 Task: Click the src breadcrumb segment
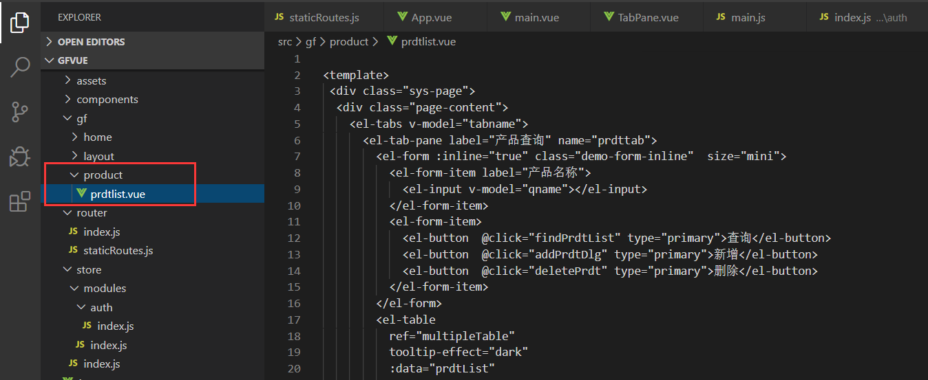[285, 41]
